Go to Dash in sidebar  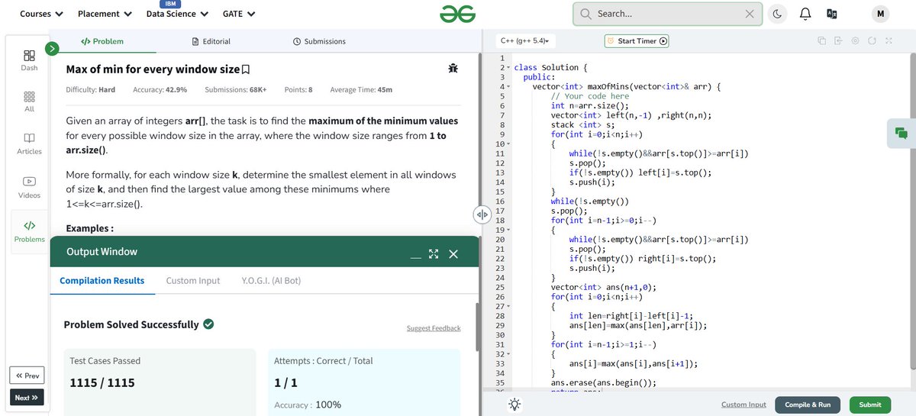tap(29, 60)
